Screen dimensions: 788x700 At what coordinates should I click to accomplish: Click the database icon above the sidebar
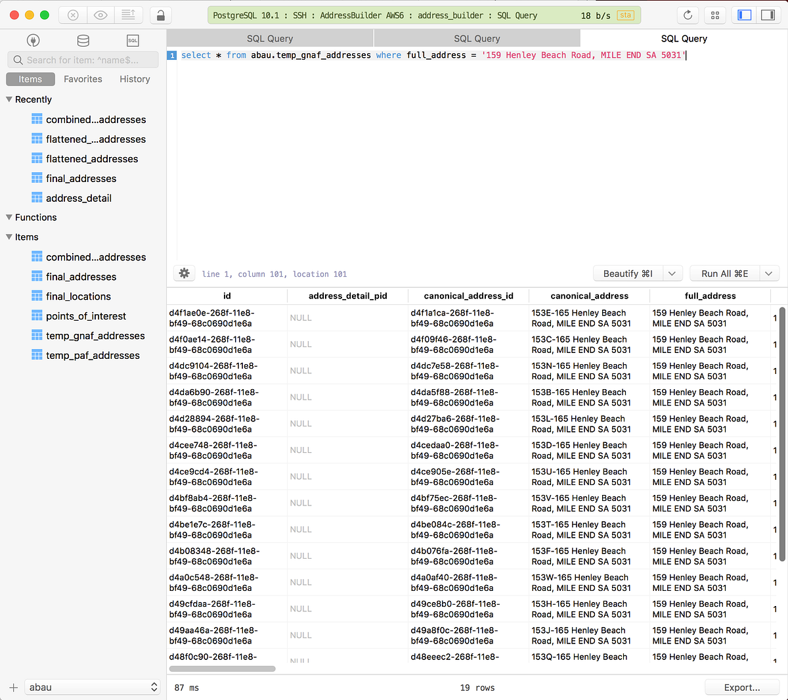[x=83, y=40]
